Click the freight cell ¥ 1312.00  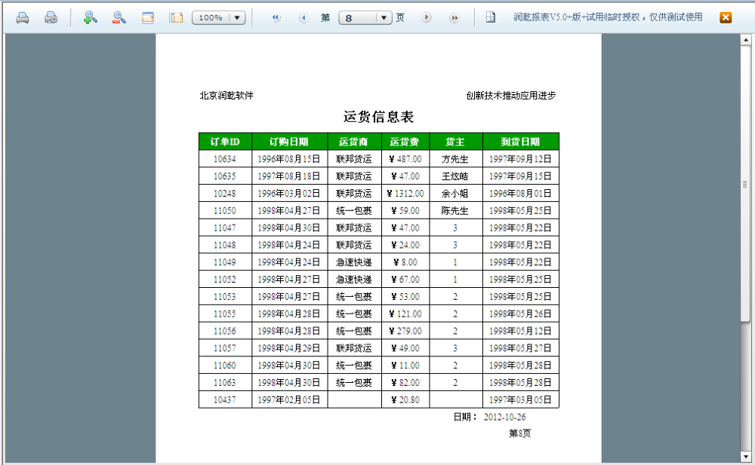405,193
